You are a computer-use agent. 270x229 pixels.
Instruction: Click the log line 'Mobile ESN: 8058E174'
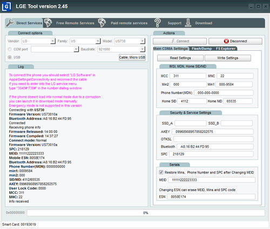[x=27, y=158]
